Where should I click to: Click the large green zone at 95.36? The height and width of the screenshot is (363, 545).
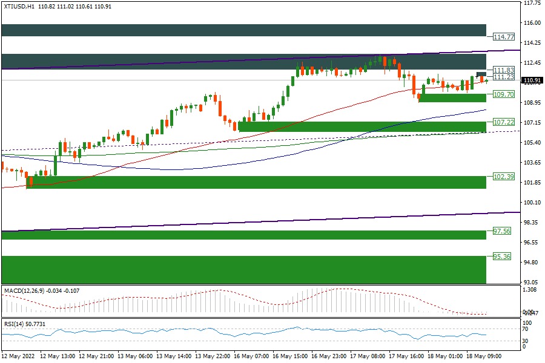(x=243, y=269)
